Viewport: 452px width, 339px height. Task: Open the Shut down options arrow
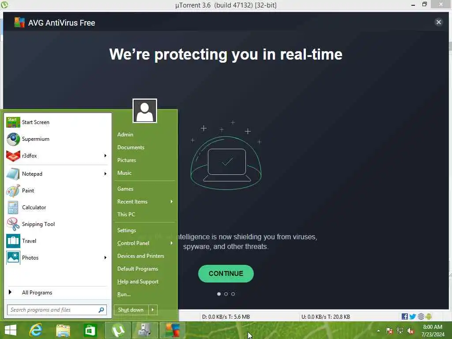point(153,310)
